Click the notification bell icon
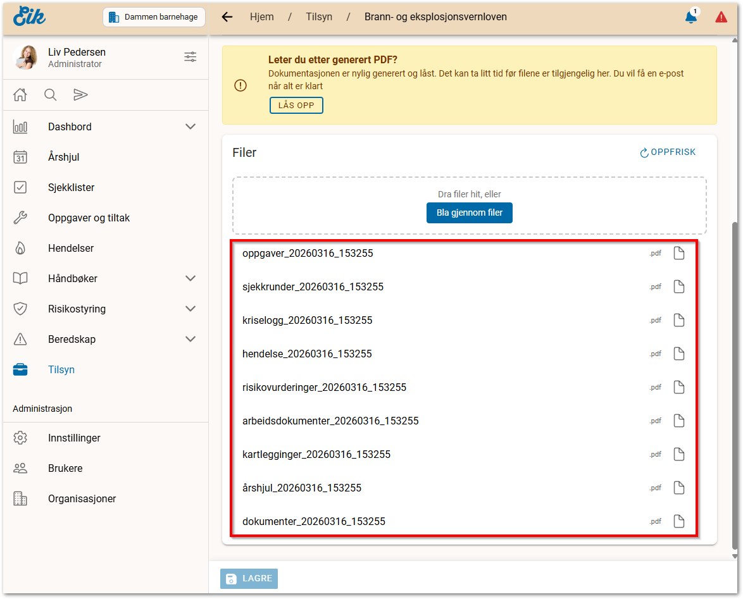743x599 pixels. tap(690, 17)
